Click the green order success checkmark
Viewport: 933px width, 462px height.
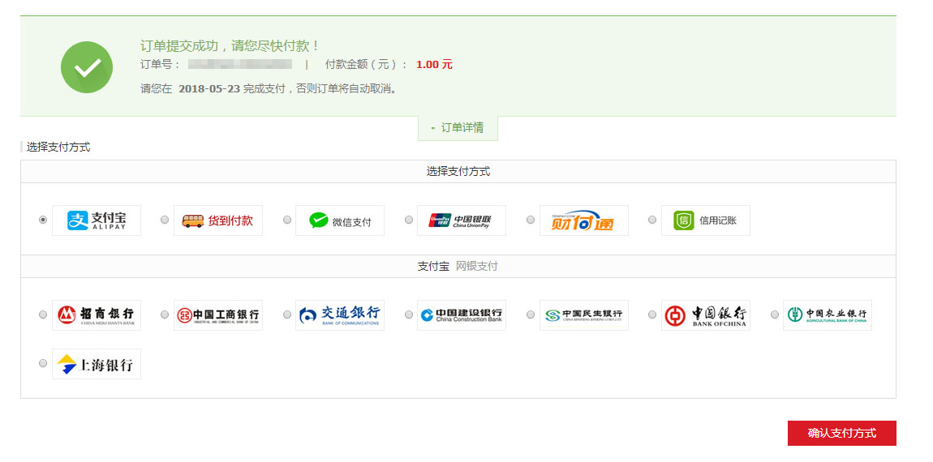(87, 67)
